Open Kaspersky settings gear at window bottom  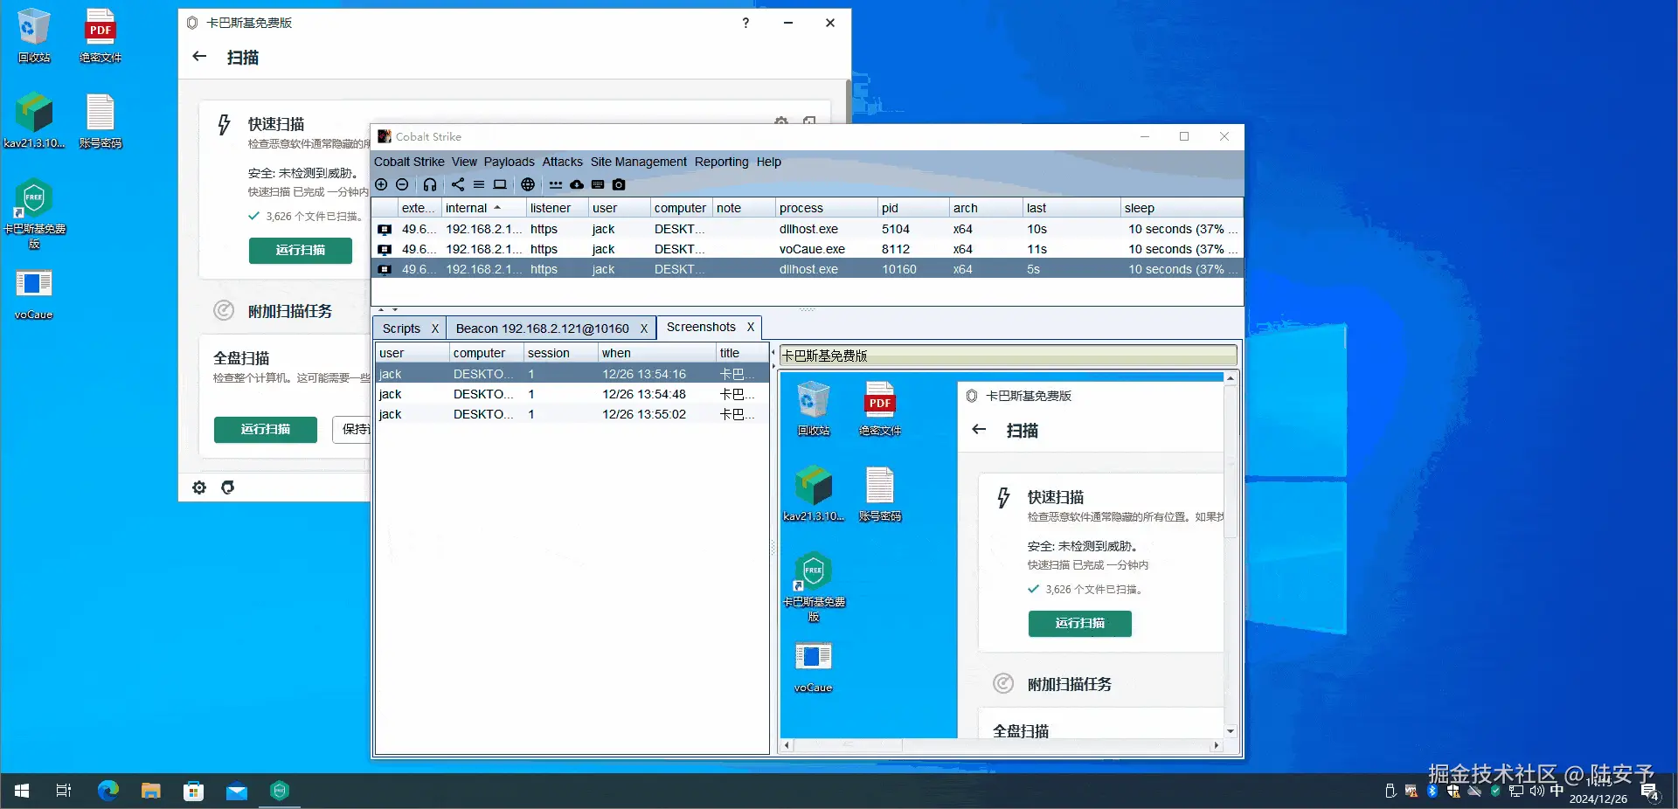pyautogui.click(x=199, y=487)
